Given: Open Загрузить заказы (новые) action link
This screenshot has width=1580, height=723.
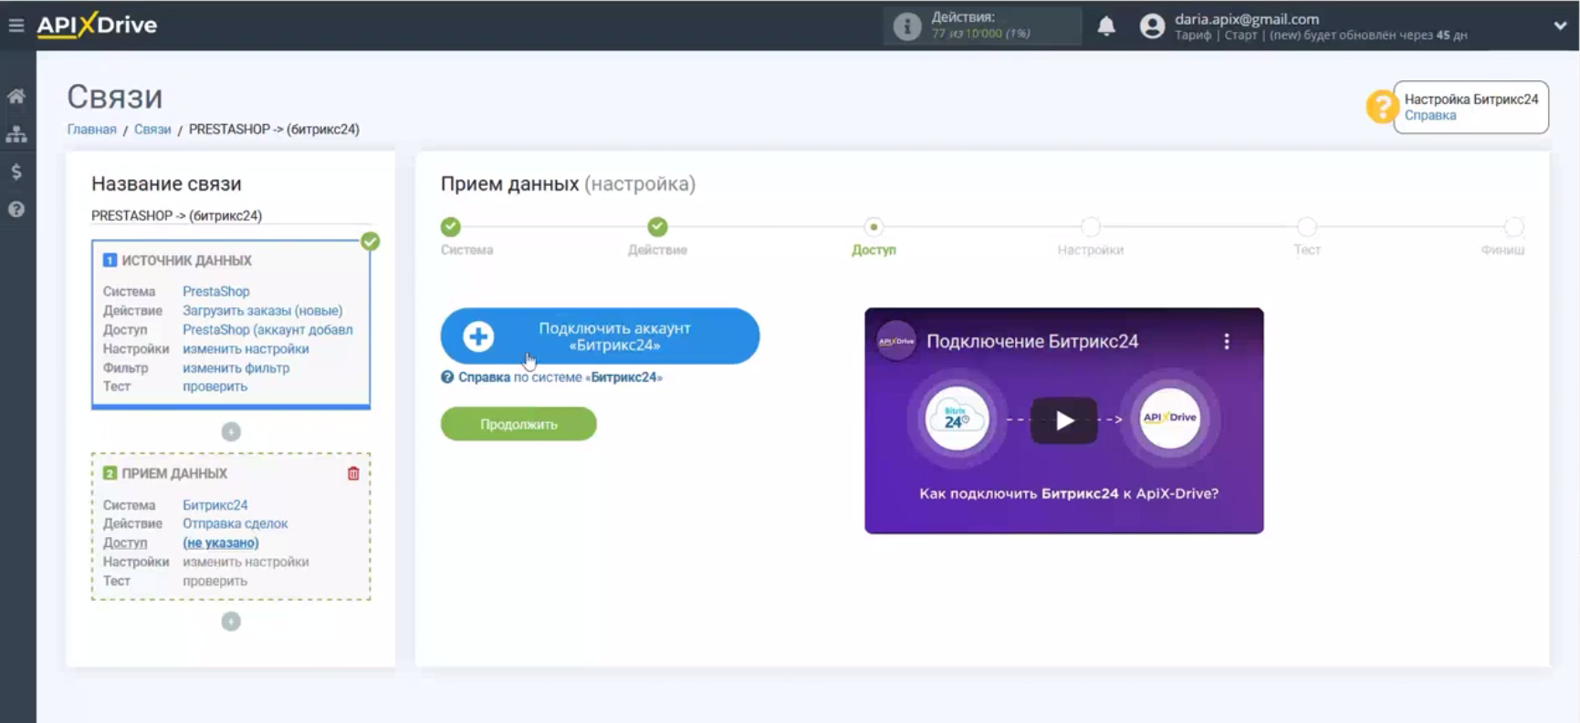Looking at the screenshot, I should 263,311.
